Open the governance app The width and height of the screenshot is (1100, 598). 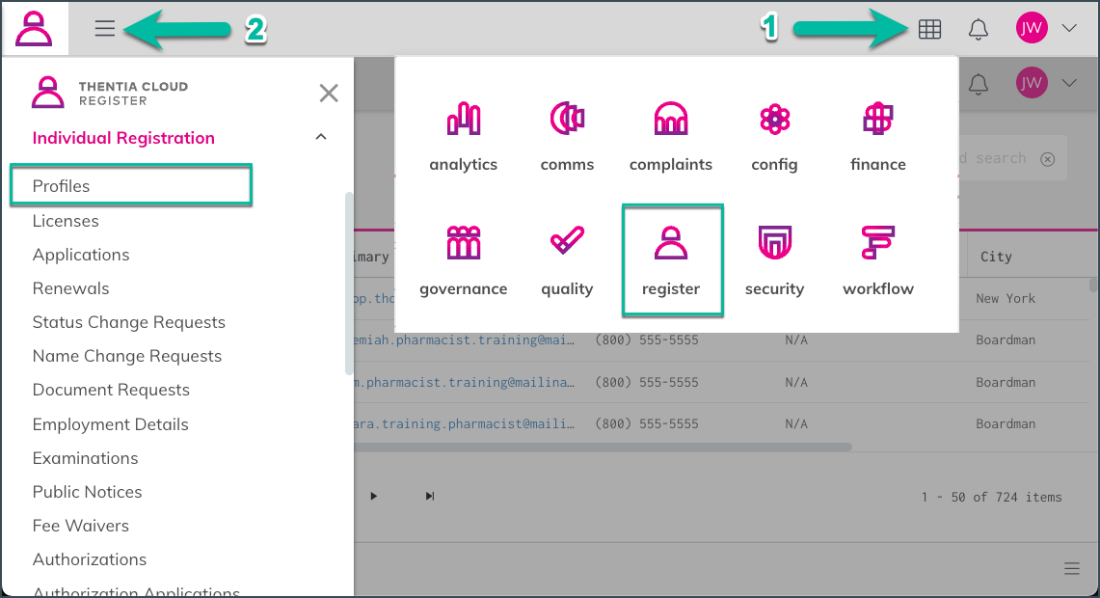(x=463, y=261)
